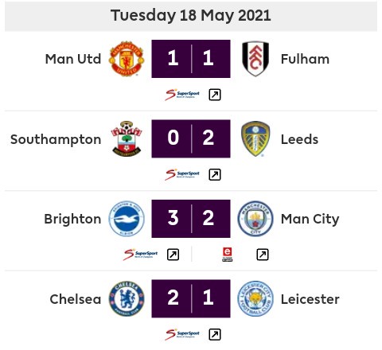Open e.tv external link under Brighton match
Image resolution: width=382 pixels, height=350 pixels.
(263, 255)
